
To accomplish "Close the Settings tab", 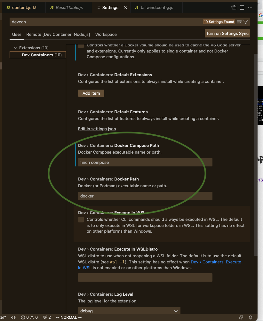I will [x=126, y=8].
